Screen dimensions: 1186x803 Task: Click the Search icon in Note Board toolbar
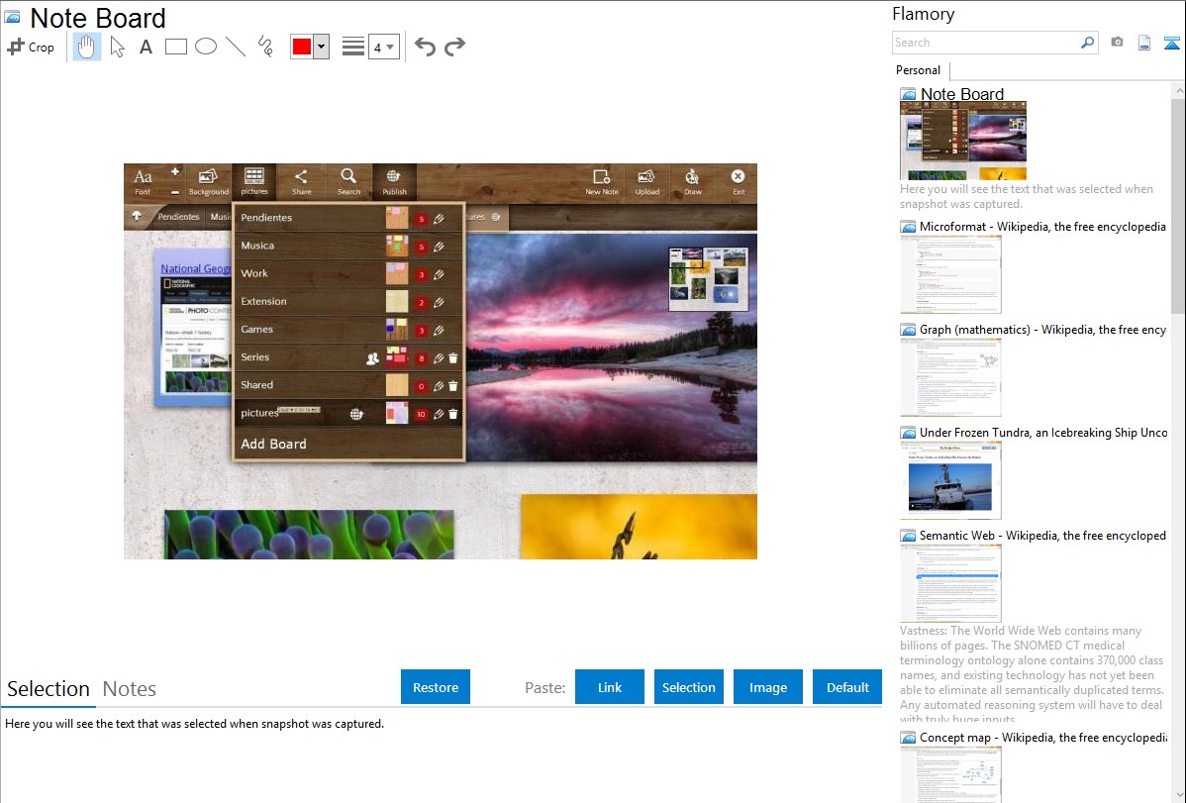click(348, 181)
